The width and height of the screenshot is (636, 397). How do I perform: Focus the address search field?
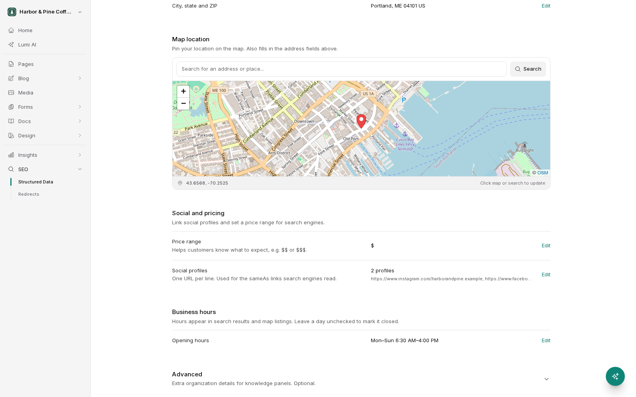[x=341, y=69]
